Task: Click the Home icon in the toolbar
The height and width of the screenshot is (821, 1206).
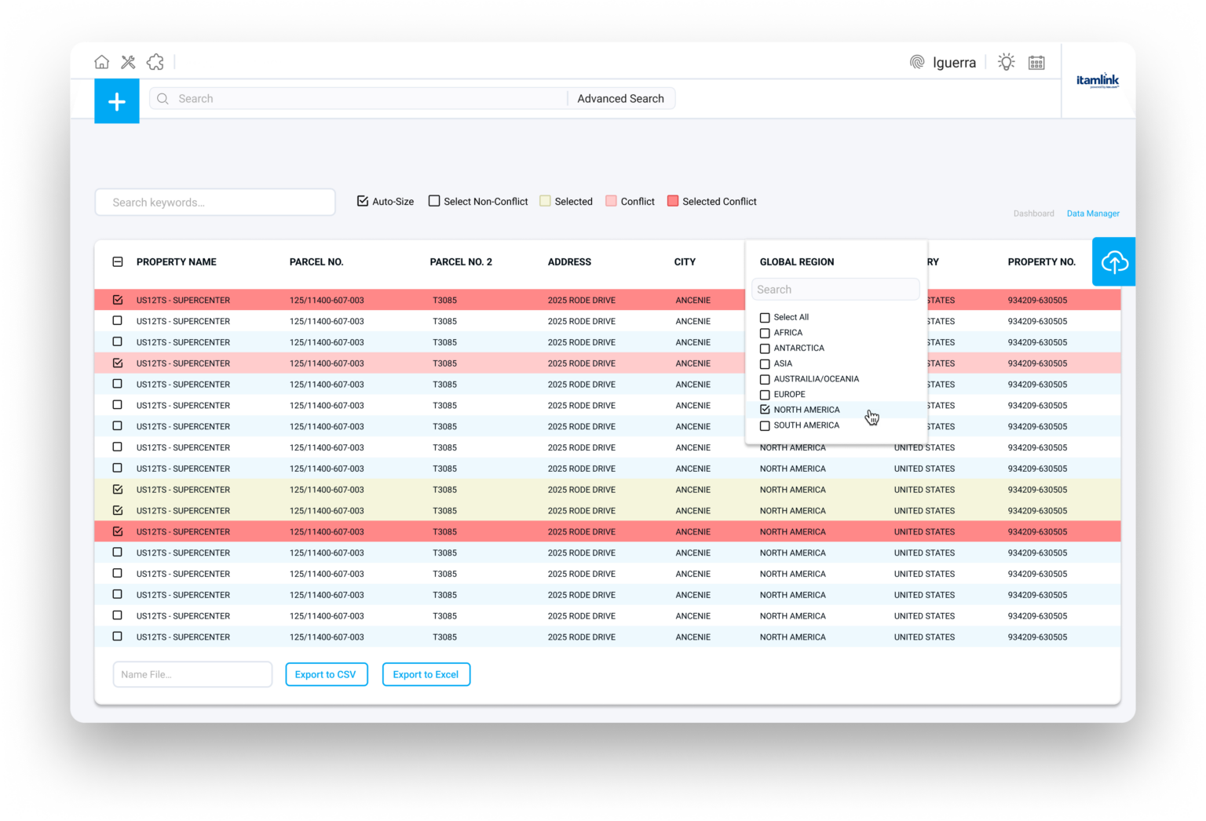Action: click(x=102, y=61)
